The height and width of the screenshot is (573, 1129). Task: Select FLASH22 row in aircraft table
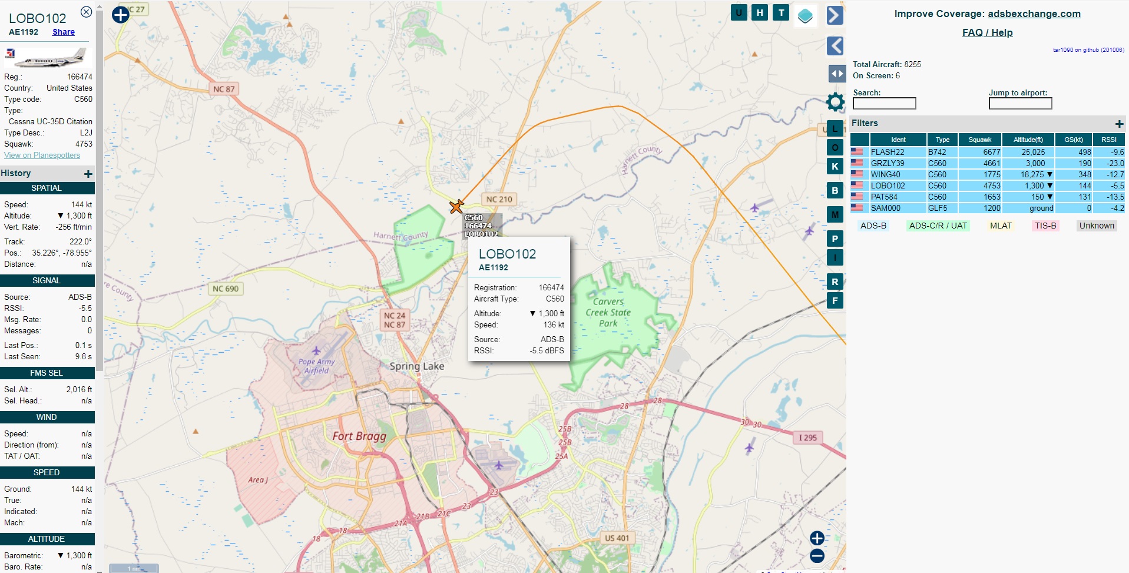click(988, 152)
